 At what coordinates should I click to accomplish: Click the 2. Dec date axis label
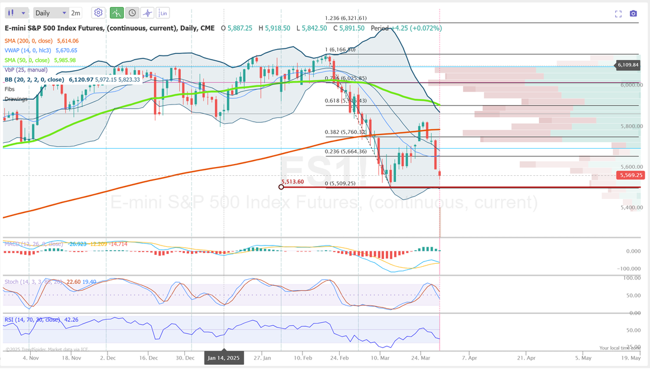coord(108,358)
